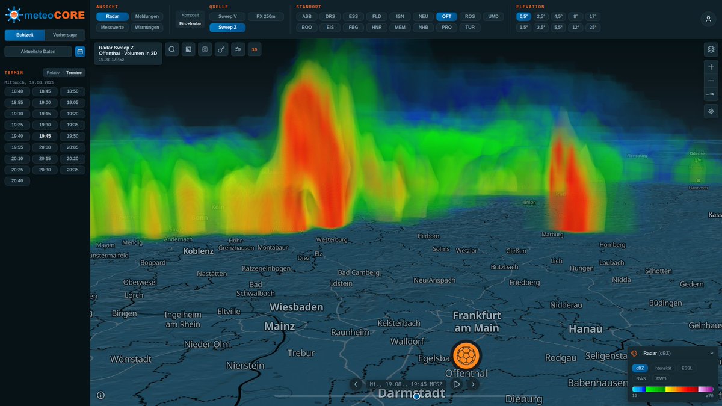Screen dimensions: 722x406
Task: Open the search magnifier tool
Action: (171, 49)
